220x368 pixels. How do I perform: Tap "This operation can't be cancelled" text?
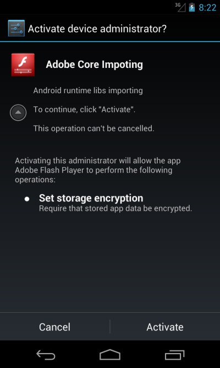pyautogui.click(x=94, y=129)
